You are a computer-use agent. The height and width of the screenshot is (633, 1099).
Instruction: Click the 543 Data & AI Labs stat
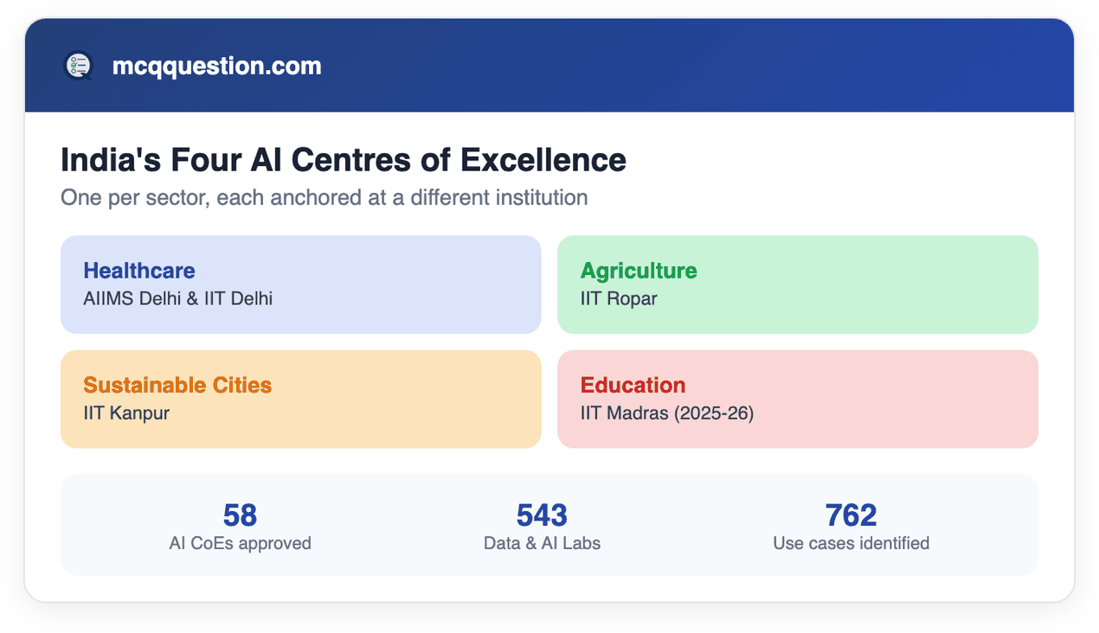point(542,527)
